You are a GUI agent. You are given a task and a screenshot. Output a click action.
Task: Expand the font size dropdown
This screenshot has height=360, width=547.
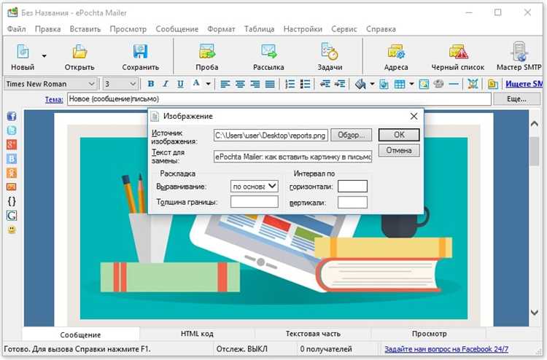(134, 85)
